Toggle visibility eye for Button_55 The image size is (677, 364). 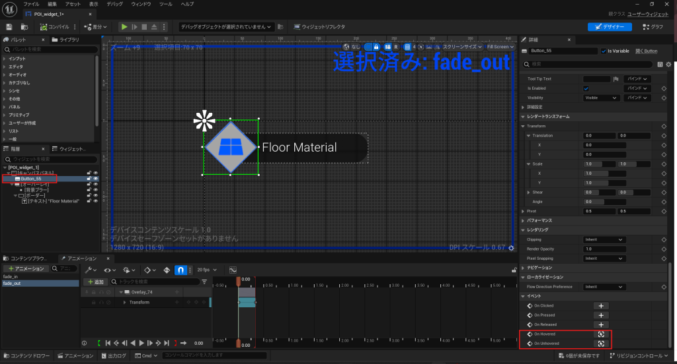(96, 179)
